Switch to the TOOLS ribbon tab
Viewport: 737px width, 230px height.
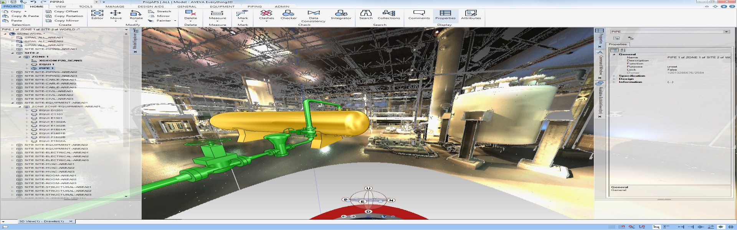[86, 7]
